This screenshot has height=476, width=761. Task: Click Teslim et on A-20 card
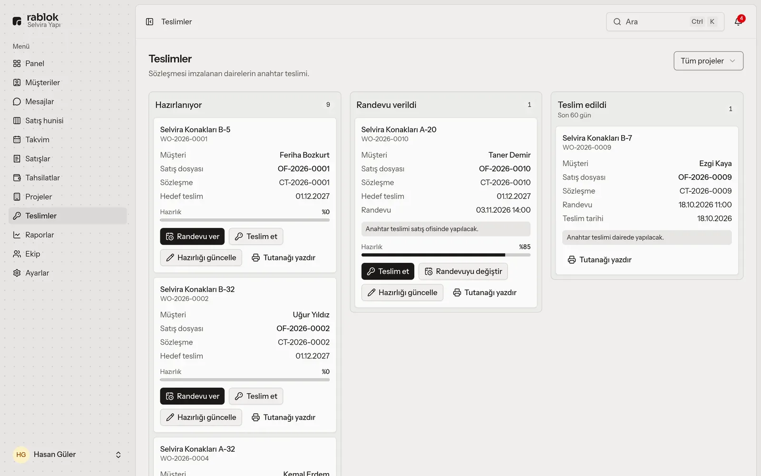tap(388, 271)
